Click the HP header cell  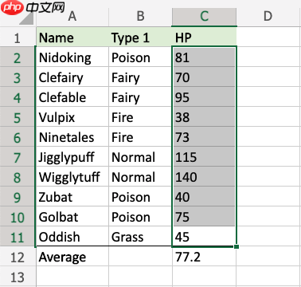coord(204,37)
